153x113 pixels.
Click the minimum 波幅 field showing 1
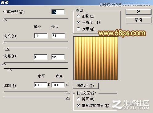click(41, 57)
